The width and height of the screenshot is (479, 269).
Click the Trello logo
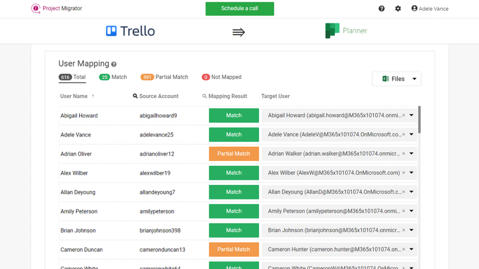tap(130, 31)
